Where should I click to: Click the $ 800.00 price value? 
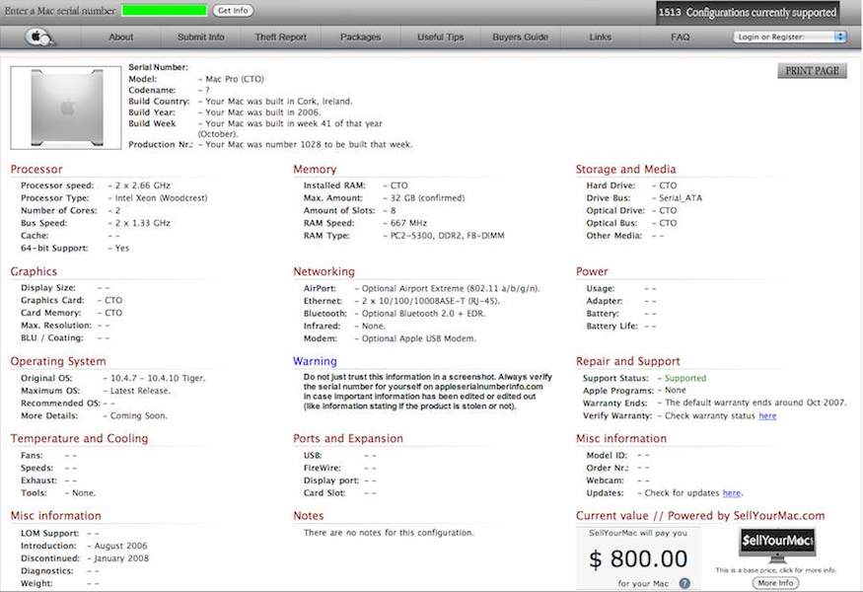point(638,559)
